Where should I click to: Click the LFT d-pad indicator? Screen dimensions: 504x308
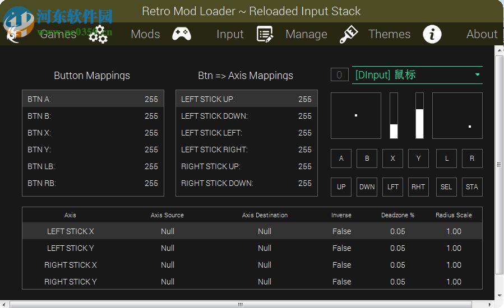click(392, 187)
